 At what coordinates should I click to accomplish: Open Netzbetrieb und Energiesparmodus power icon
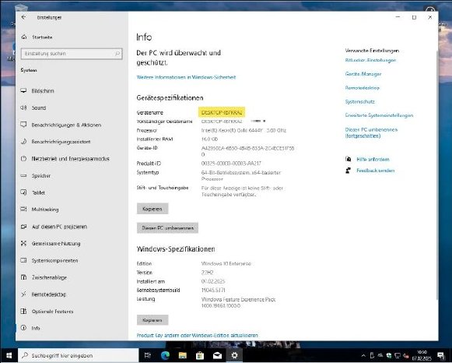point(23,158)
